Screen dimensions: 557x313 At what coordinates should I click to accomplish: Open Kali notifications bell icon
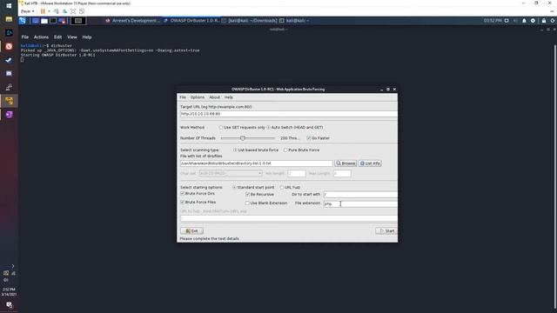pyautogui.click(x=524, y=21)
